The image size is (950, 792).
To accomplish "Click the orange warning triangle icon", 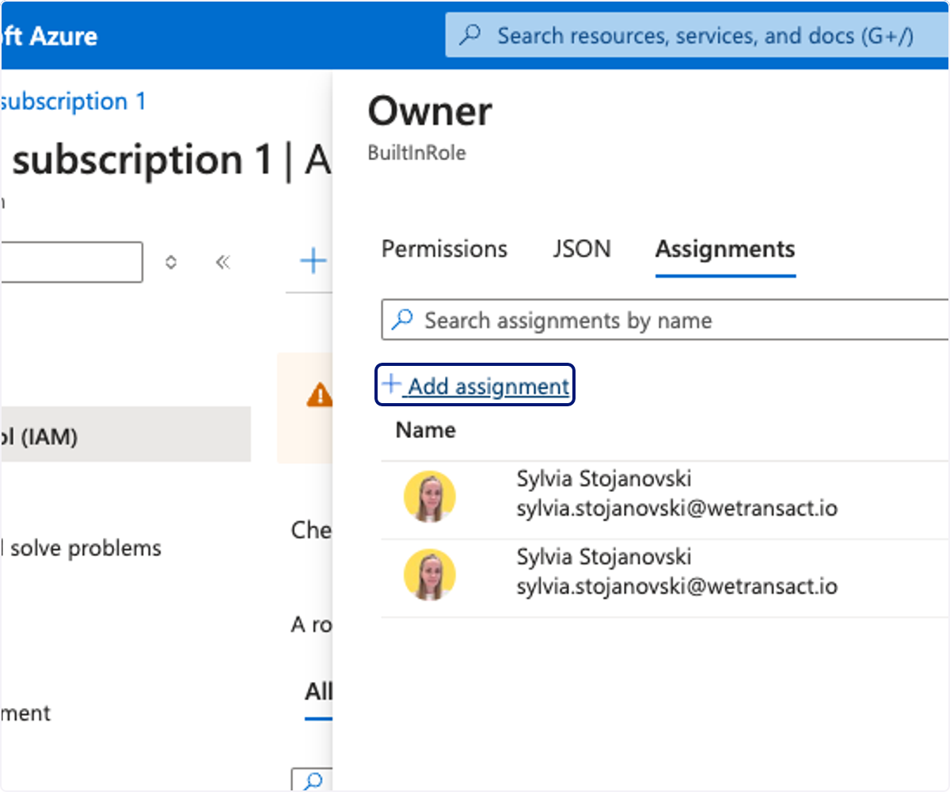I will (320, 394).
